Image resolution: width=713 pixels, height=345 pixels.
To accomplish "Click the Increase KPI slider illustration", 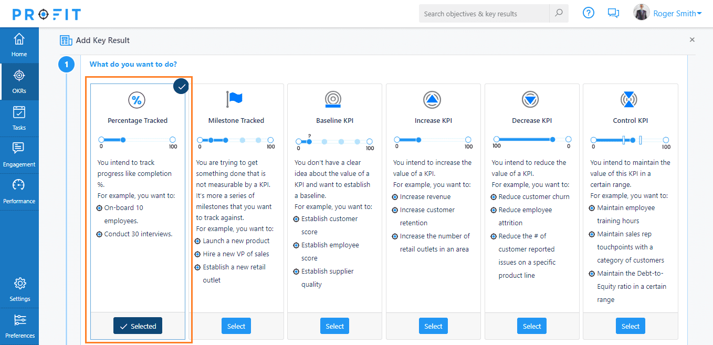I will tap(433, 142).
